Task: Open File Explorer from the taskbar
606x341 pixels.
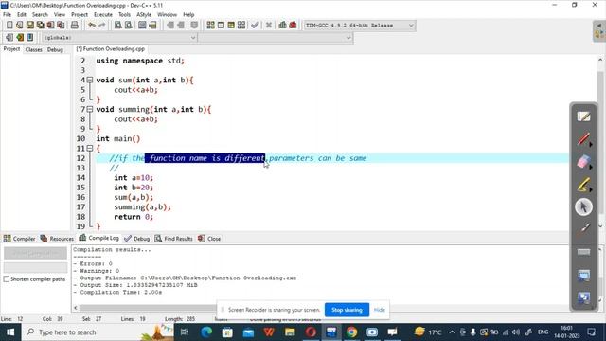Action: (290, 332)
